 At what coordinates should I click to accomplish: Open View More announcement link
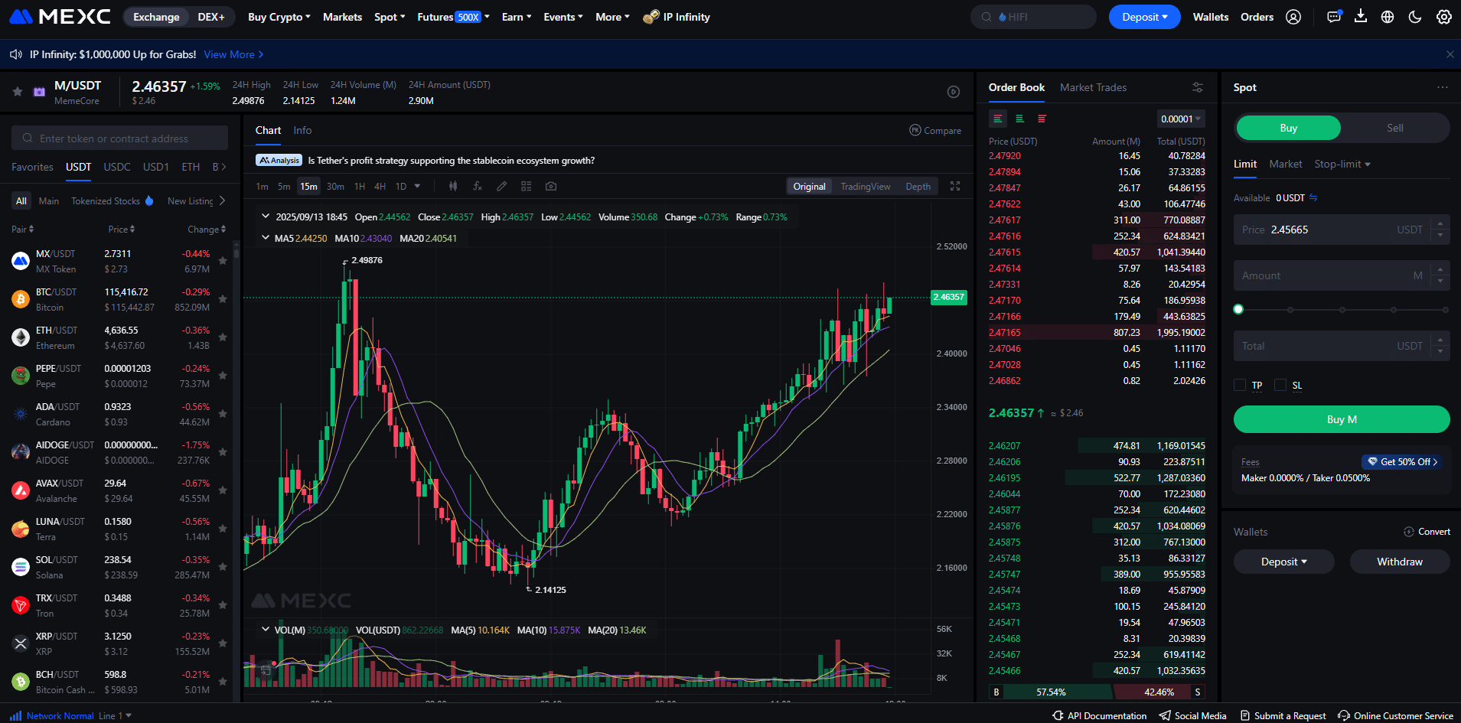tap(233, 54)
